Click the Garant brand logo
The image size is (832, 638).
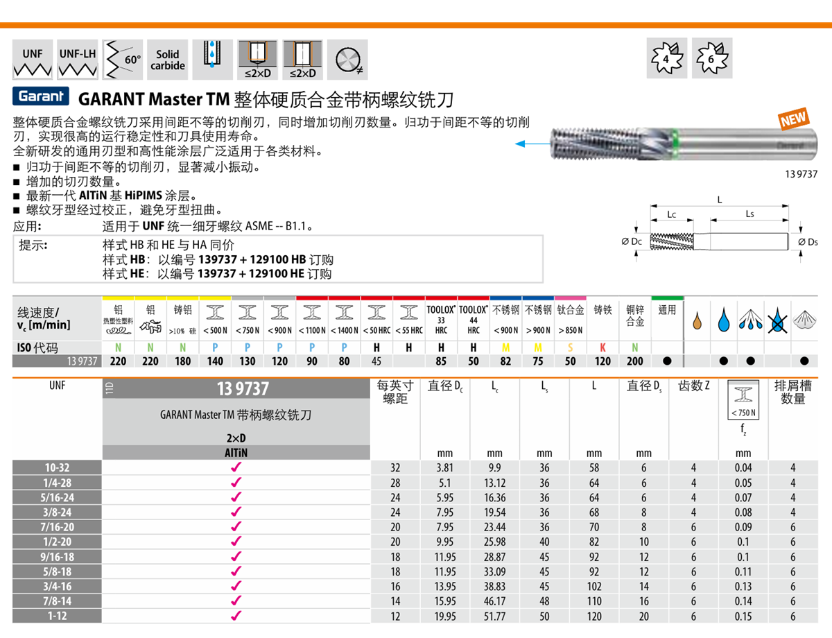(41, 97)
